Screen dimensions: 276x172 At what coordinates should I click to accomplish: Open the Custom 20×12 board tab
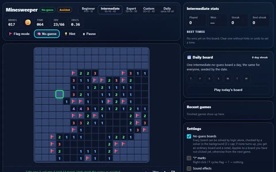[x=149, y=10]
